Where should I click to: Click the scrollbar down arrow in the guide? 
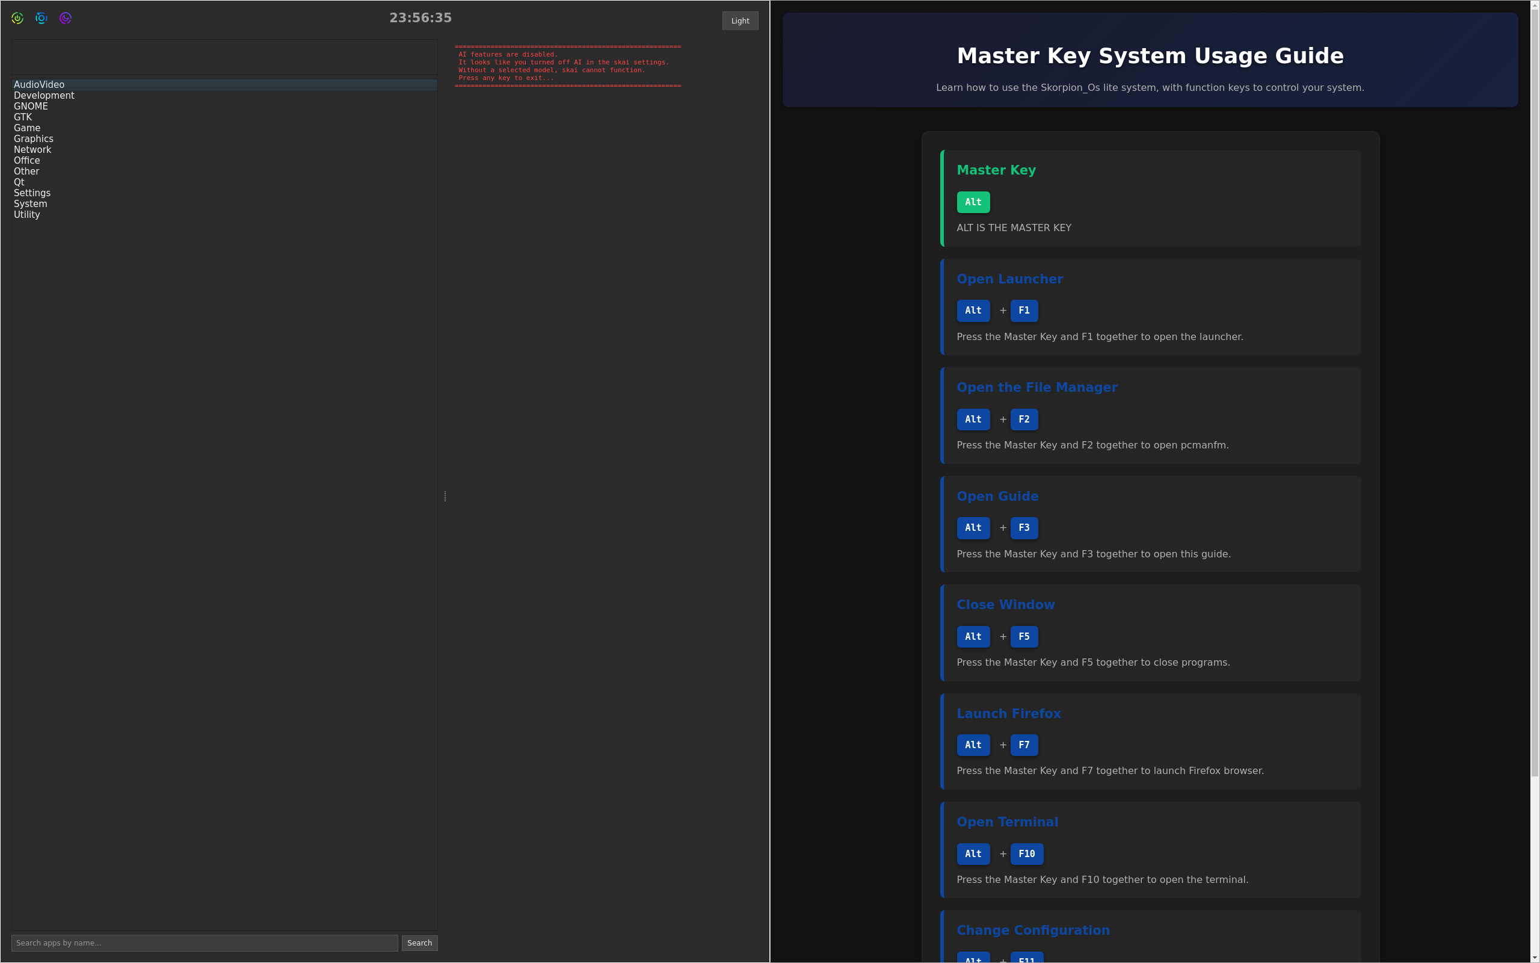click(1535, 958)
